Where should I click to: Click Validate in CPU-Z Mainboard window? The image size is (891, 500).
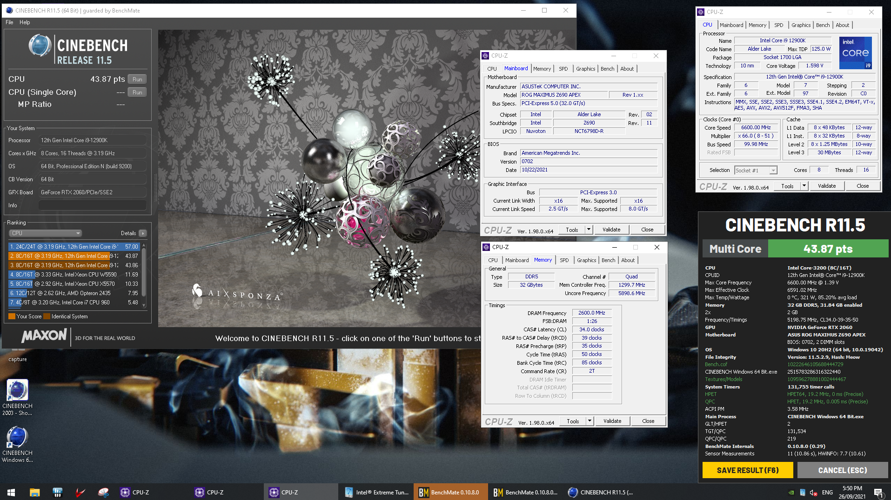coord(611,230)
